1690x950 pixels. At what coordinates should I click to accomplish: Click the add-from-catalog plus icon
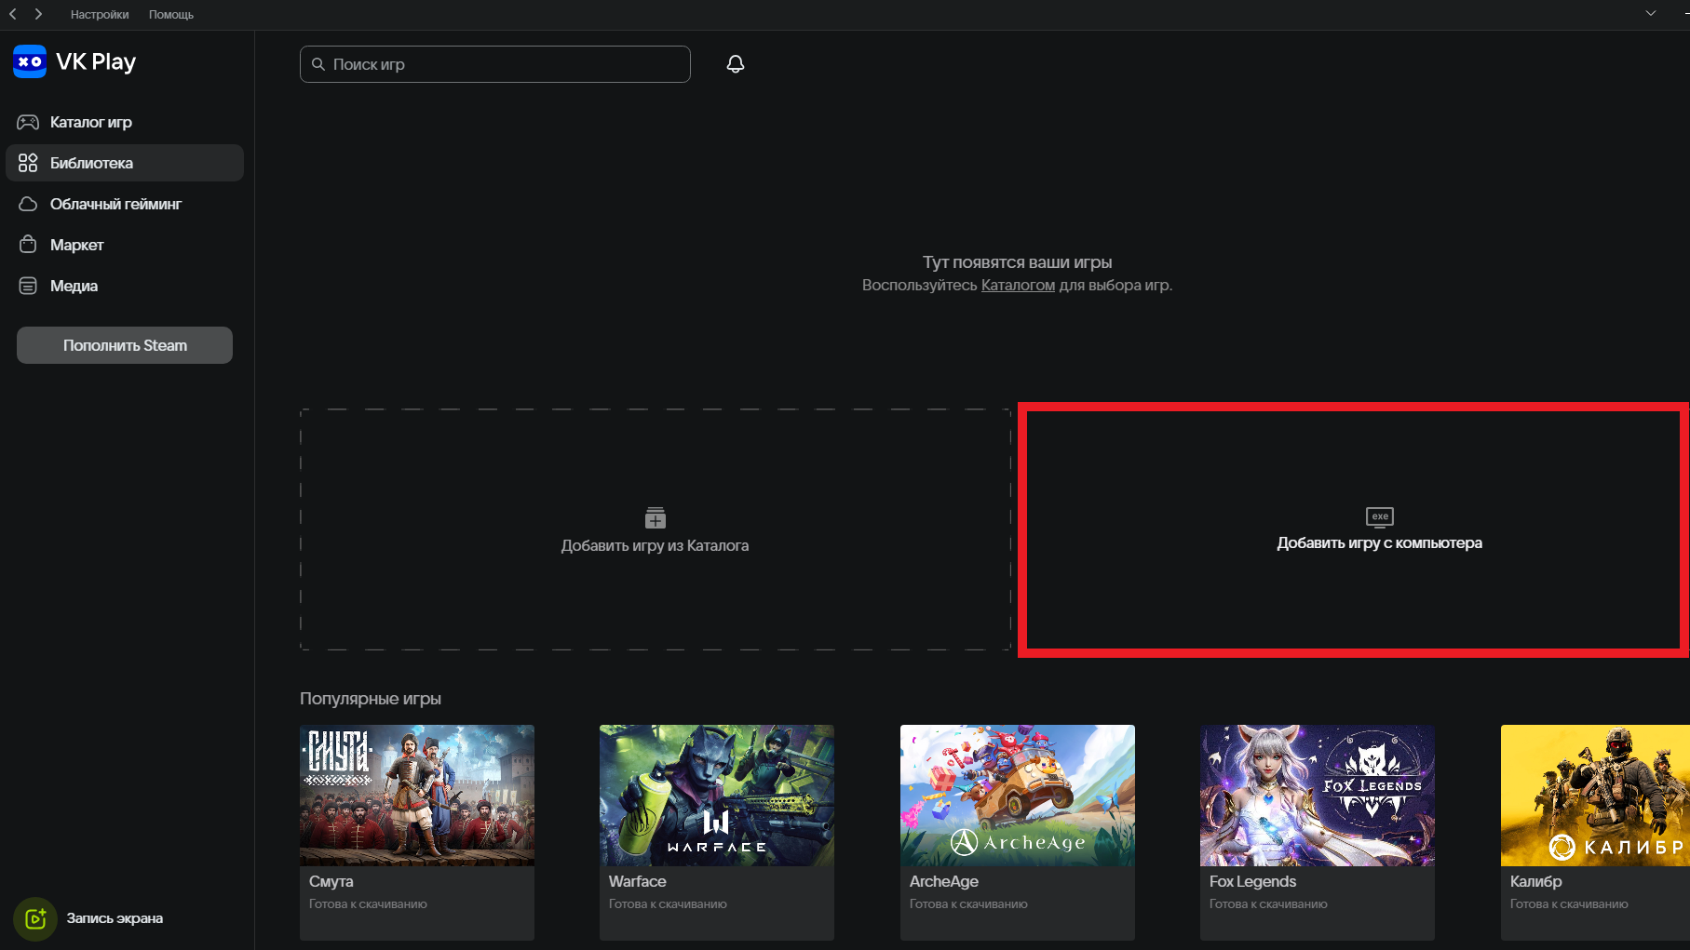(656, 517)
